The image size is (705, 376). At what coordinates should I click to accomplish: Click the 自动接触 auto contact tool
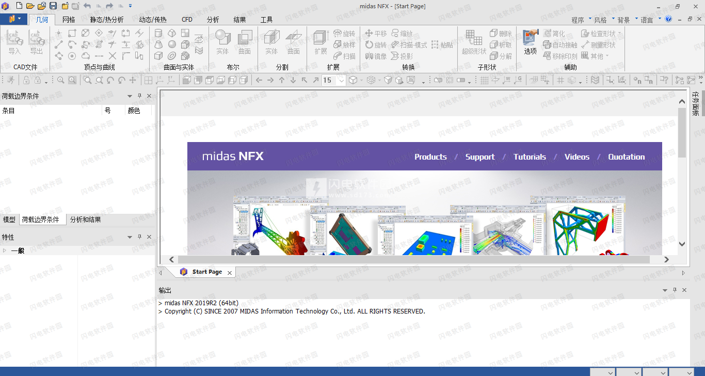(x=560, y=45)
